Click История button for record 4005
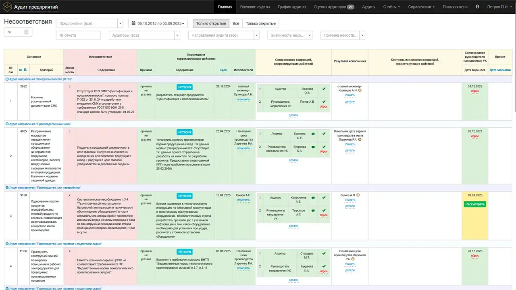 click(185, 132)
